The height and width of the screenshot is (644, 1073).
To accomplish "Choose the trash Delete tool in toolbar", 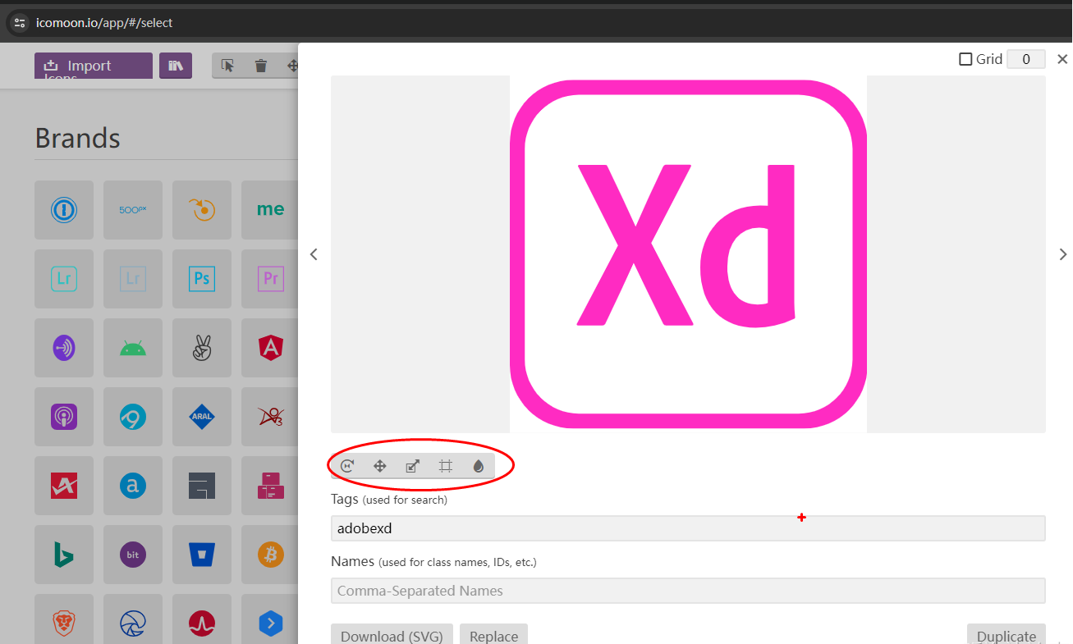I will (261, 66).
